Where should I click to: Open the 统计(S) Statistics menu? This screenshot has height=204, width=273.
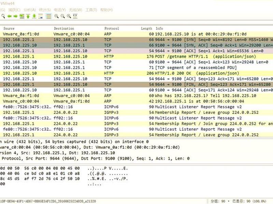coord(45,10)
